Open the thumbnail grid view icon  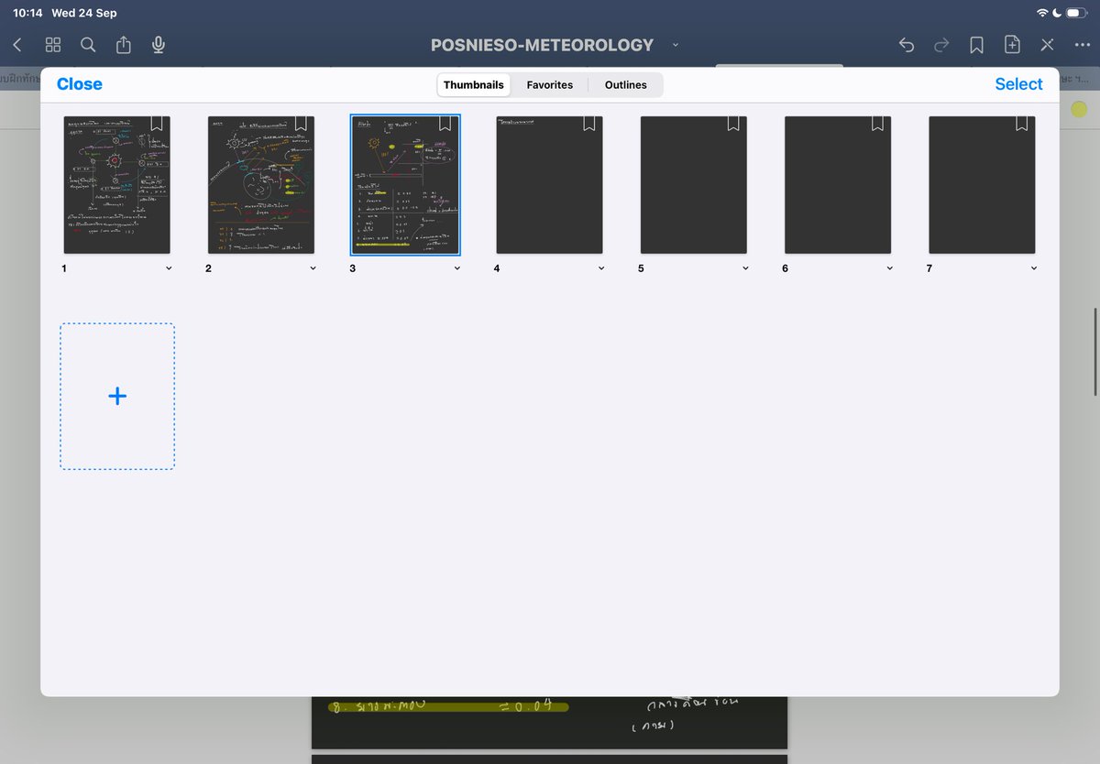coord(53,44)
